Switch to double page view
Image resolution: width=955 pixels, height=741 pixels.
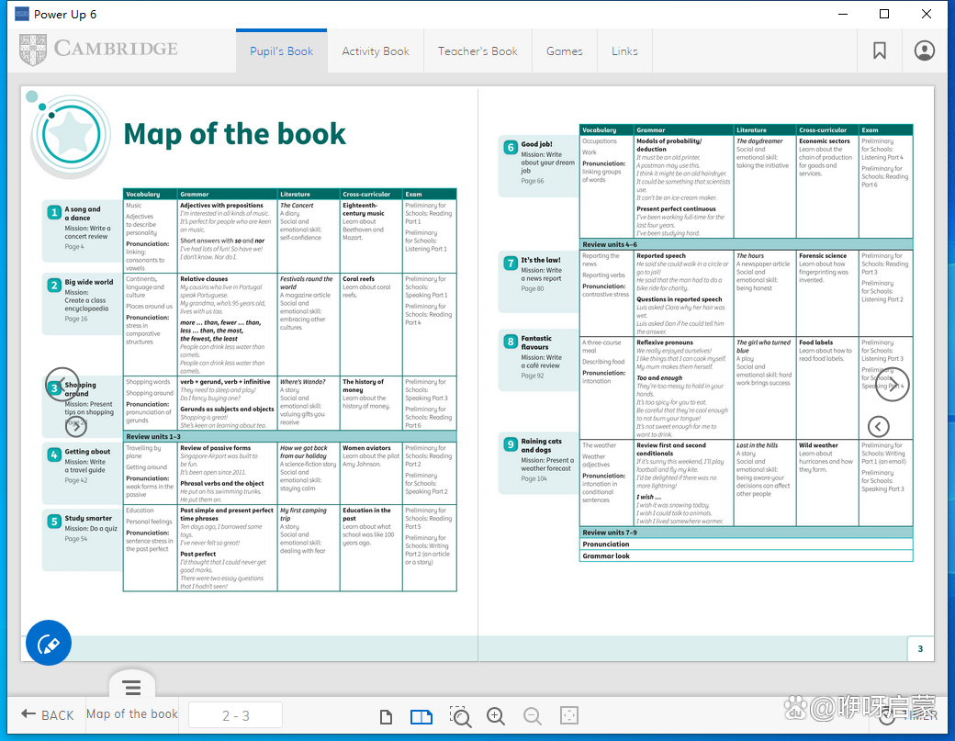coord(421,716)
